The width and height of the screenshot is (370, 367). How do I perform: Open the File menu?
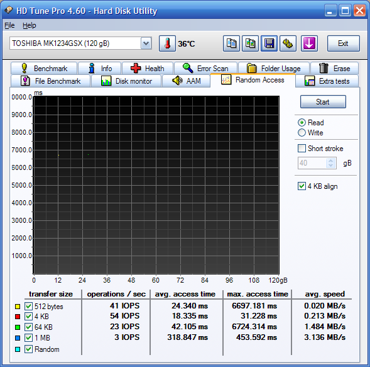tap(9, 25)
